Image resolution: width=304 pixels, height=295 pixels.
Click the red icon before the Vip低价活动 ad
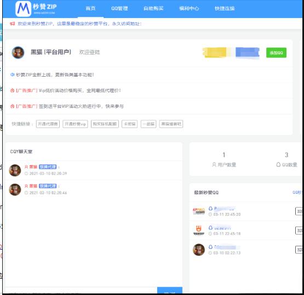point(12,90)
